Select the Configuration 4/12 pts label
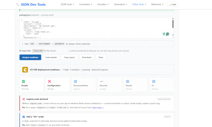Image resolution: width=212 pixels, height=127 pixels. pos(51,89)
